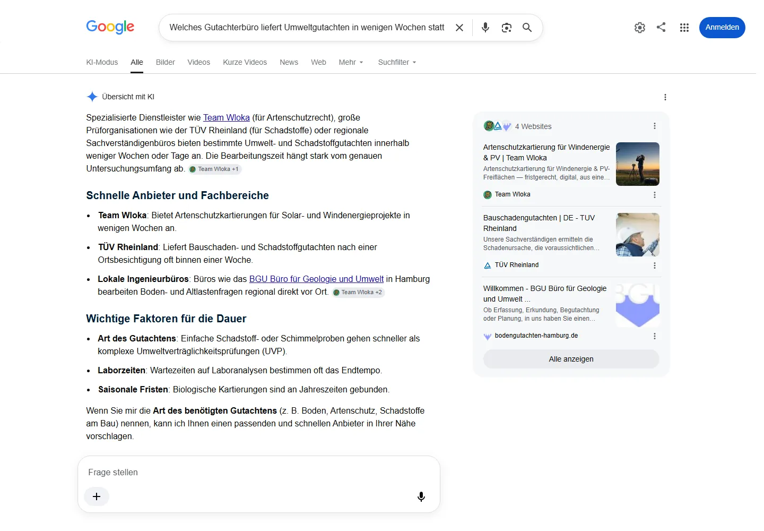Click the AI overview sparkle icon

(92, 97)
